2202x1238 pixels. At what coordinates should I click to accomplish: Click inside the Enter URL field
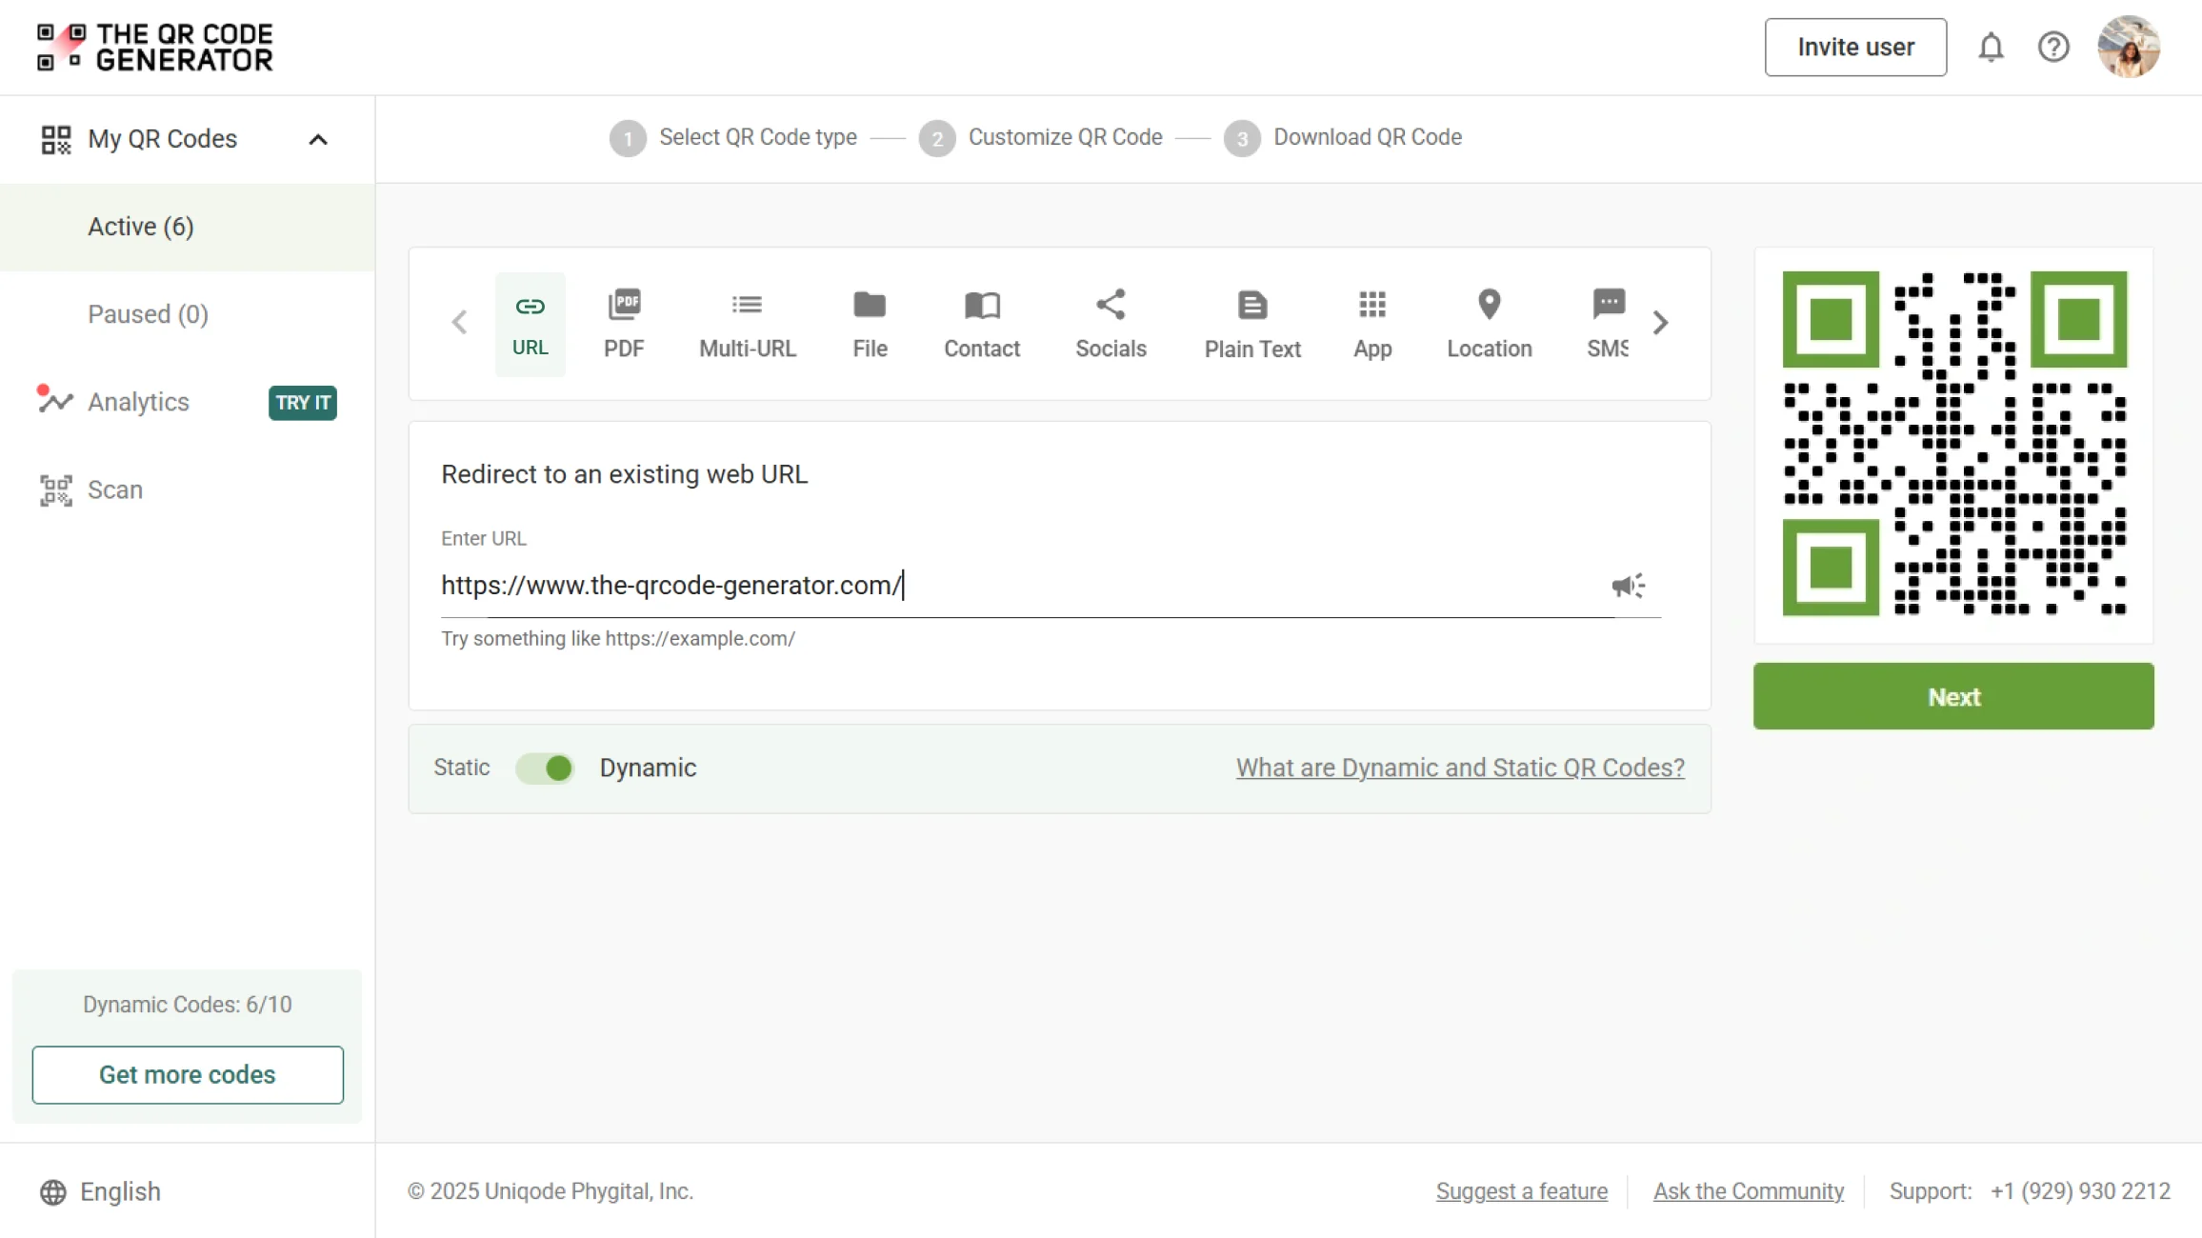point(952,585)
